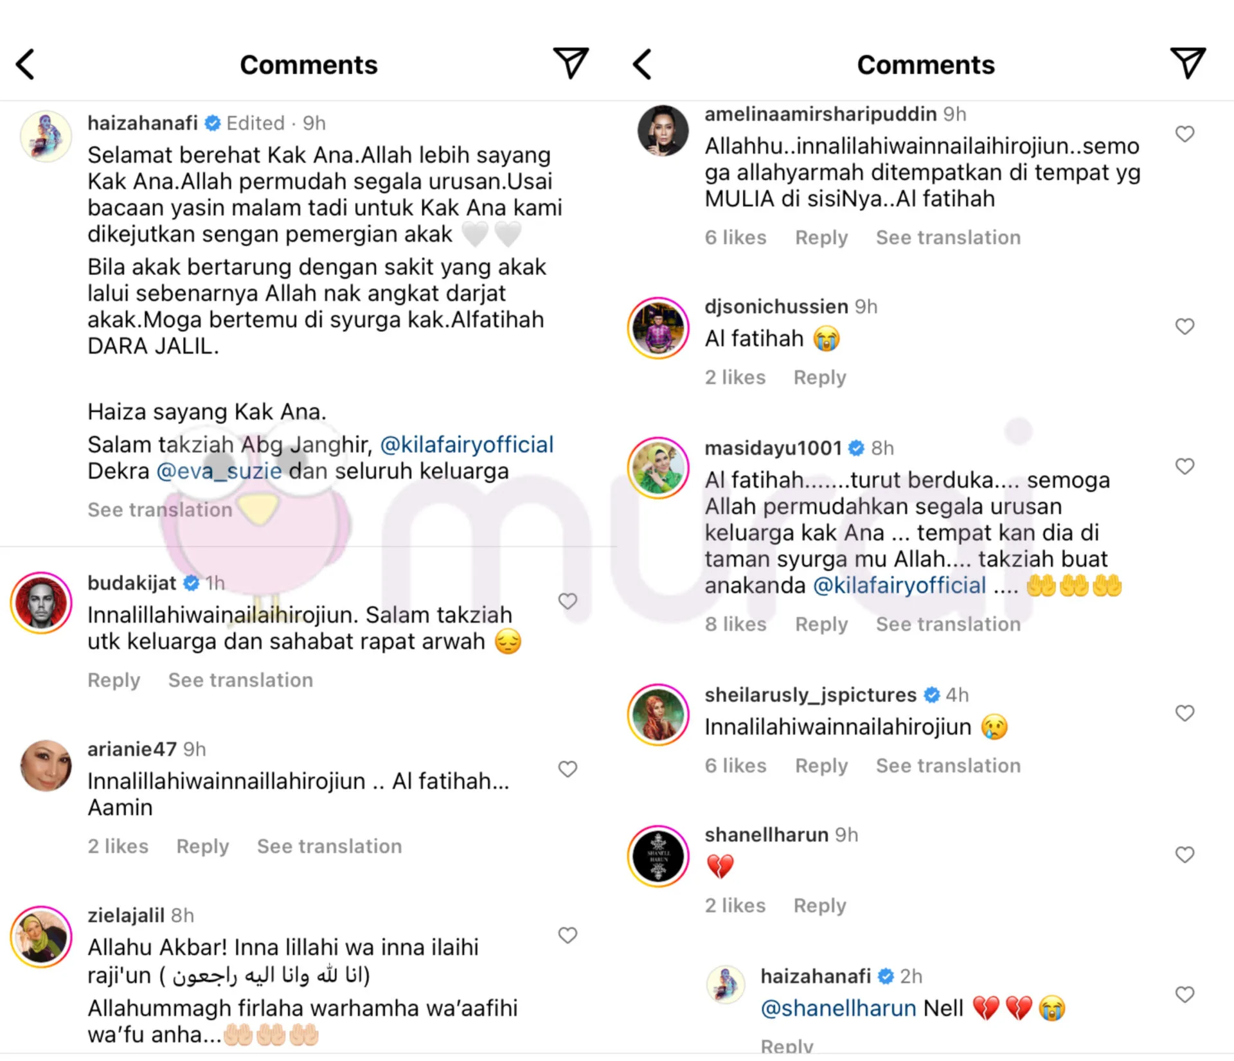Like shanellharun's broken heart comment
The image size is (1234, 1061).
point(1185,855)
